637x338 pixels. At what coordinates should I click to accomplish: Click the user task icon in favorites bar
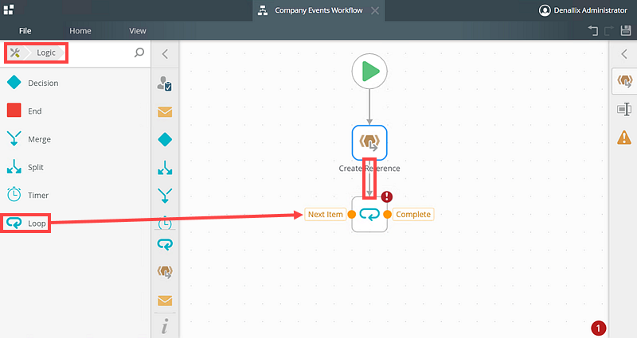click(165, 84)
